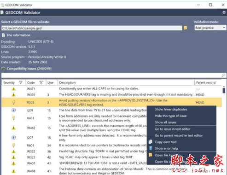Click the '25 MAY 2002' date value
227x175 pixels.
point(38,62)
